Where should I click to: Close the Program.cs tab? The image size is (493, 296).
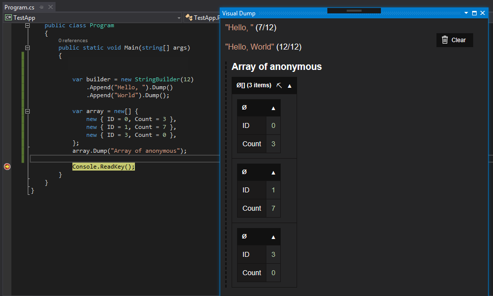[x=50, y=7]
